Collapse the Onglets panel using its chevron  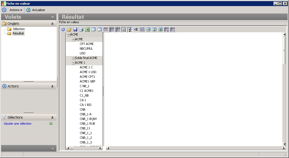[x=52, y=24]
